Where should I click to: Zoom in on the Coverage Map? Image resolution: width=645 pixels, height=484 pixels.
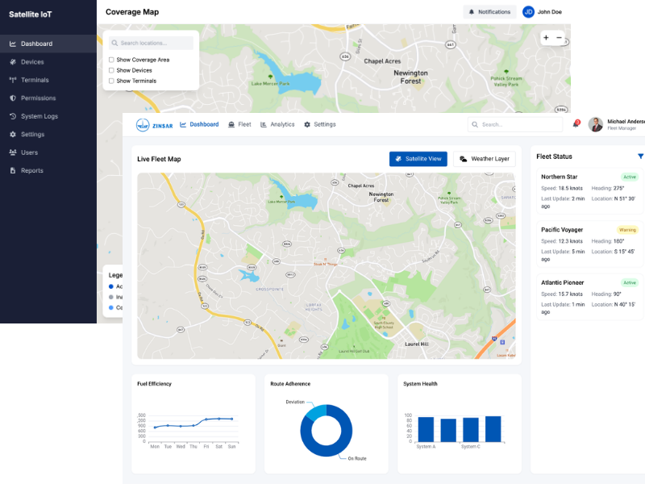click(x=546, y=38)
